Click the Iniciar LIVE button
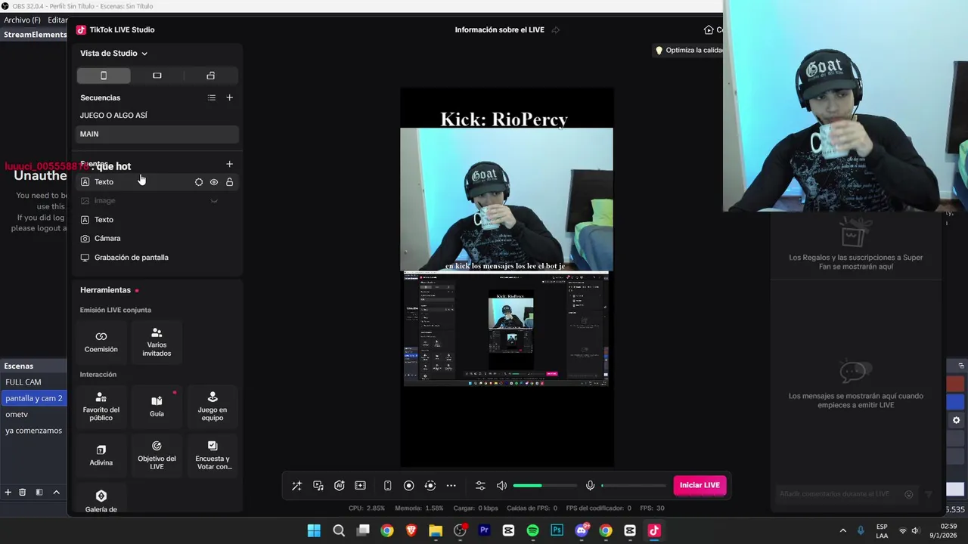Image resolution: width=968 pixels, height=544 pixels. pos(700,485)
